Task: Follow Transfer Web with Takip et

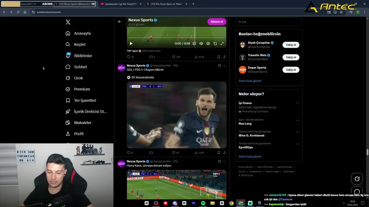Action: click(291, 57)
